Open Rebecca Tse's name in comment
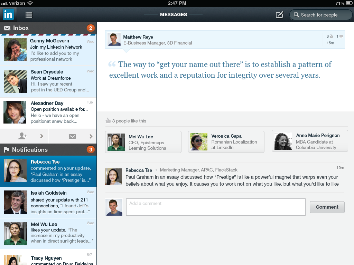The image size is (354, 265). (139, 170)
